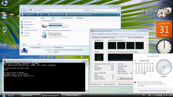The width and height of the screenshot is (173, 97).
Task: Click the C: drive usage progress bar
Action: coord(58,25)
